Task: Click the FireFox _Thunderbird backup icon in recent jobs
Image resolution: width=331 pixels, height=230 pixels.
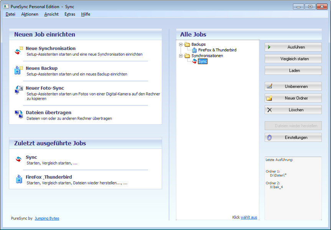Action: pyautogui.click(x=19, y=179)
